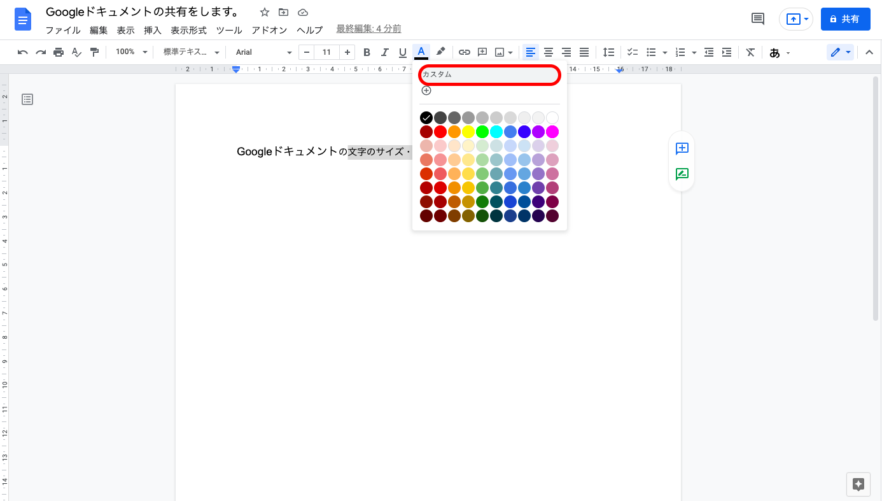The image size is (882, 501).
Task: Open the 編集 menu
Action: [99, 30]
